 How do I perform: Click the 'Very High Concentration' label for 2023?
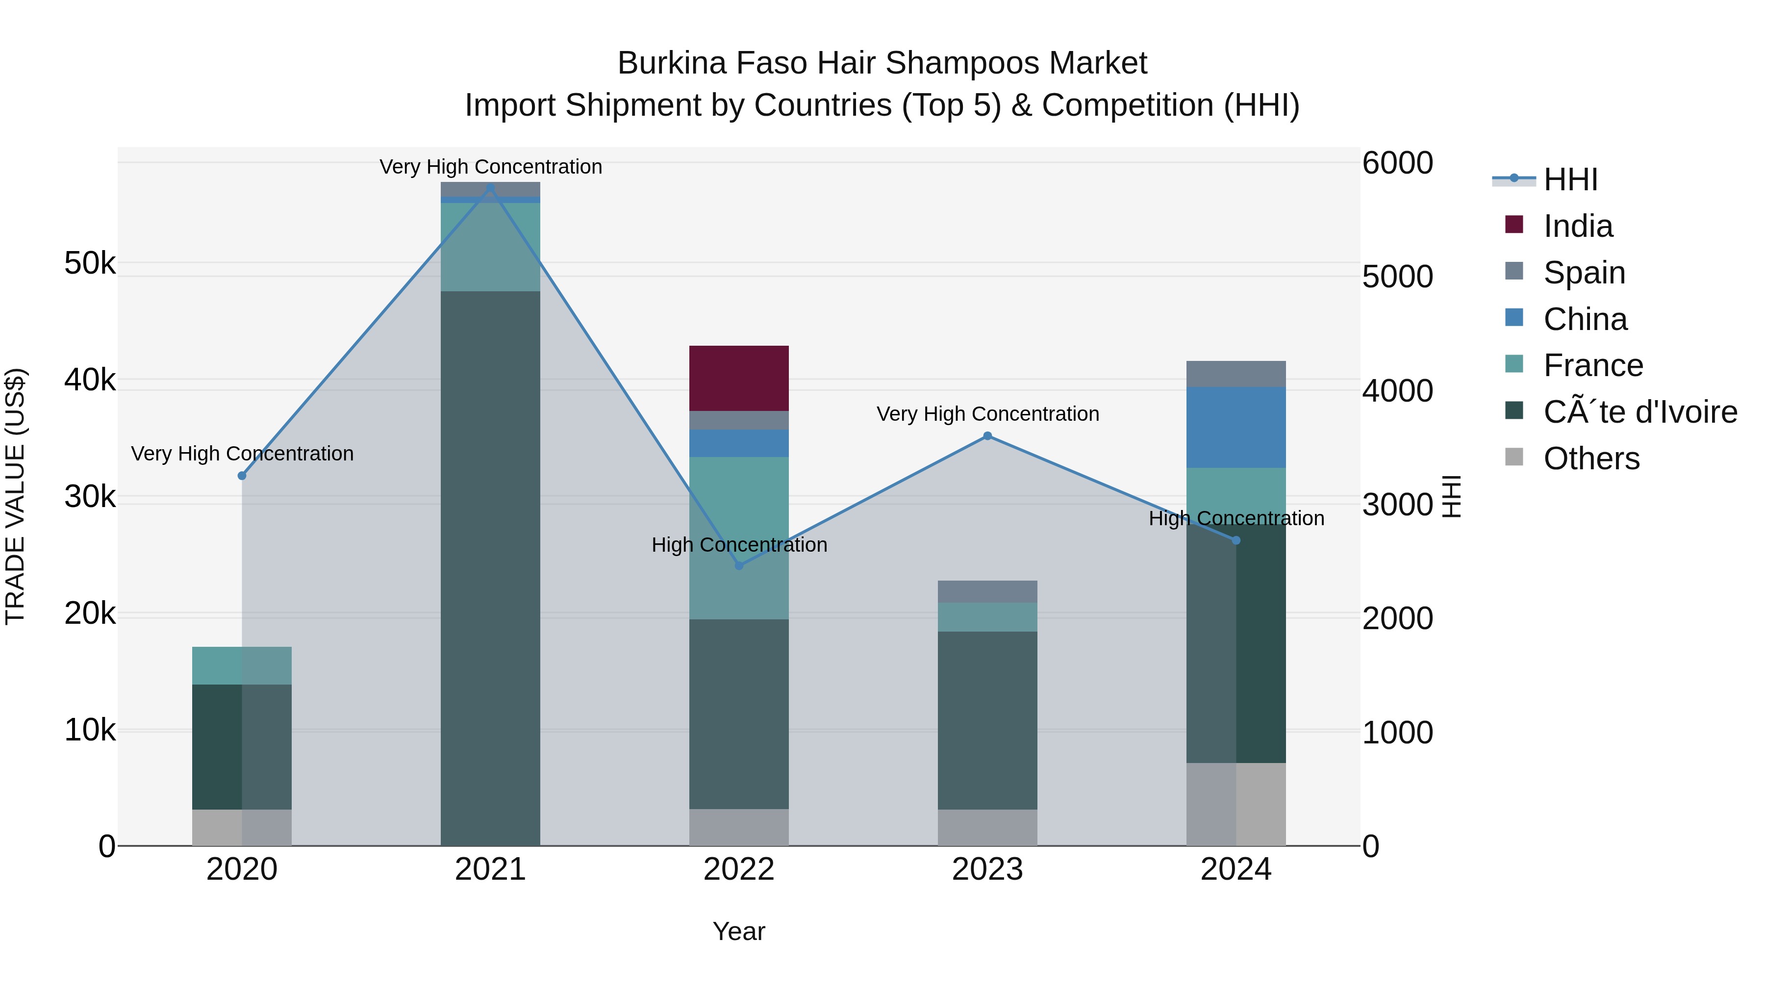click(988, 414)
